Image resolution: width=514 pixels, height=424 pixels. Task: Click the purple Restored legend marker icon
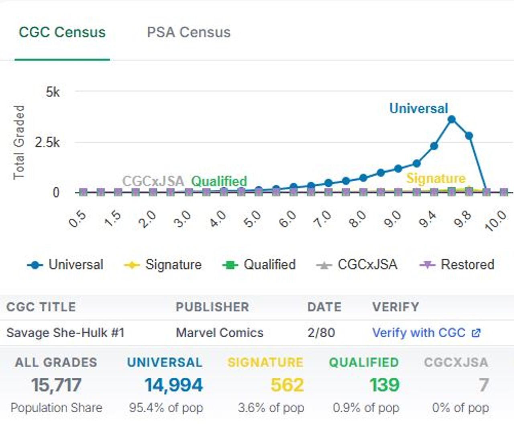click(x=427, y=265)
